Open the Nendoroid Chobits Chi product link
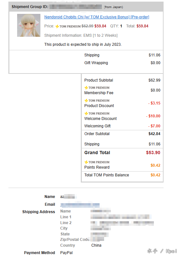The image size is (182, 257). pos(97,17)
